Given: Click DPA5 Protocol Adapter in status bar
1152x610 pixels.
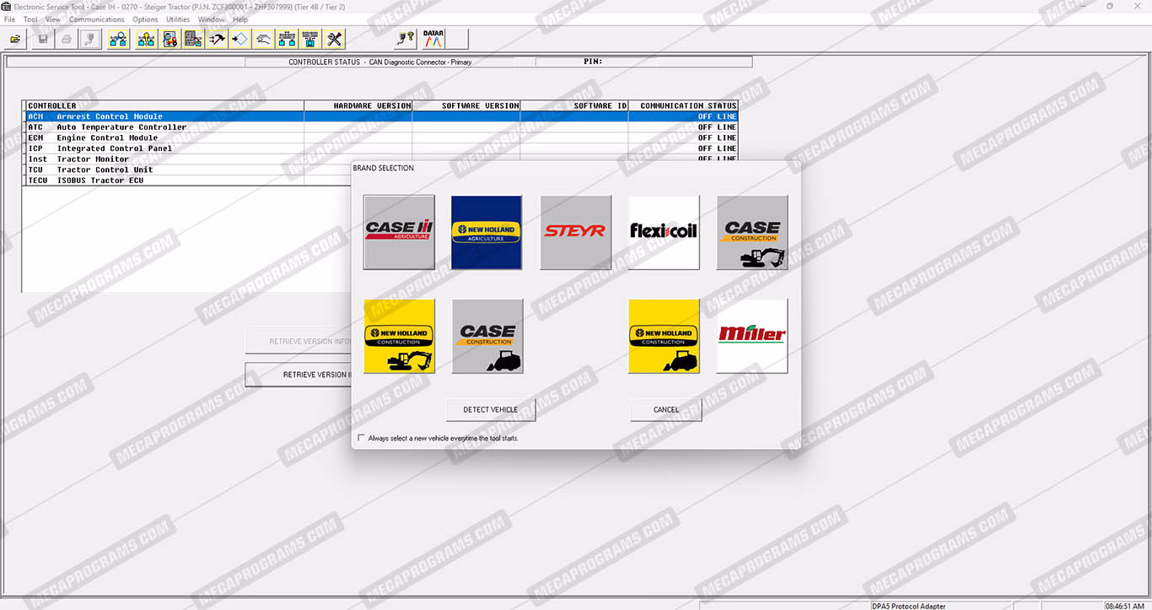Looking at the screenshot, I should click(941, 606).
